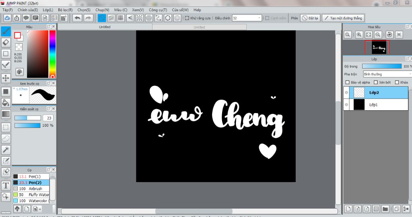Hide the Lớp1 layer visibility
The width and height of the screenshot is (412, 217).
click(x=346, y=105)
